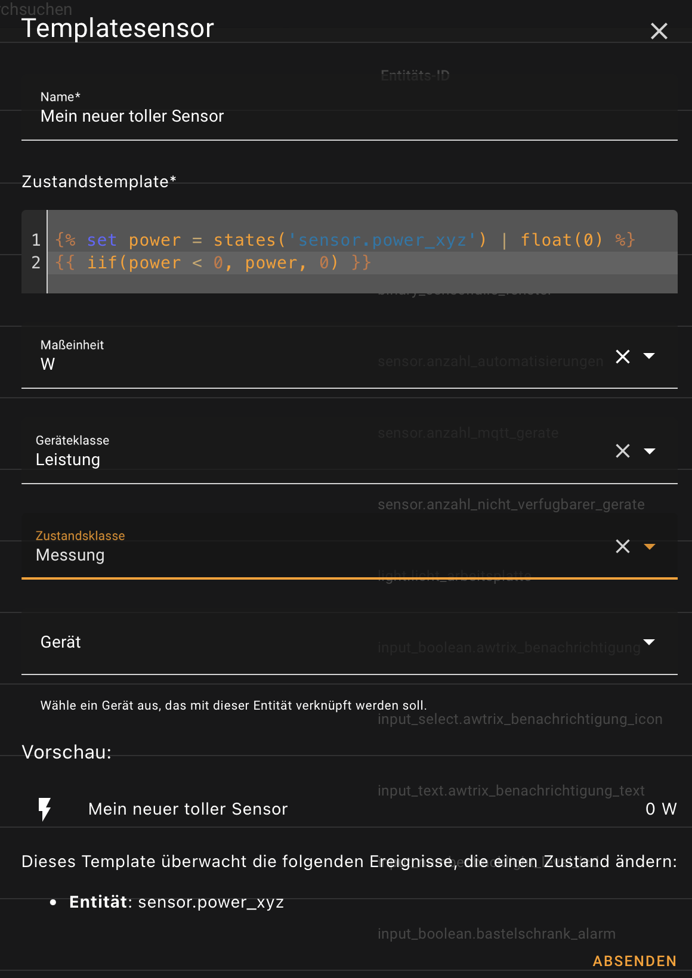Open the Maßeinheit dropdown arrow

(x=650, y=356)
